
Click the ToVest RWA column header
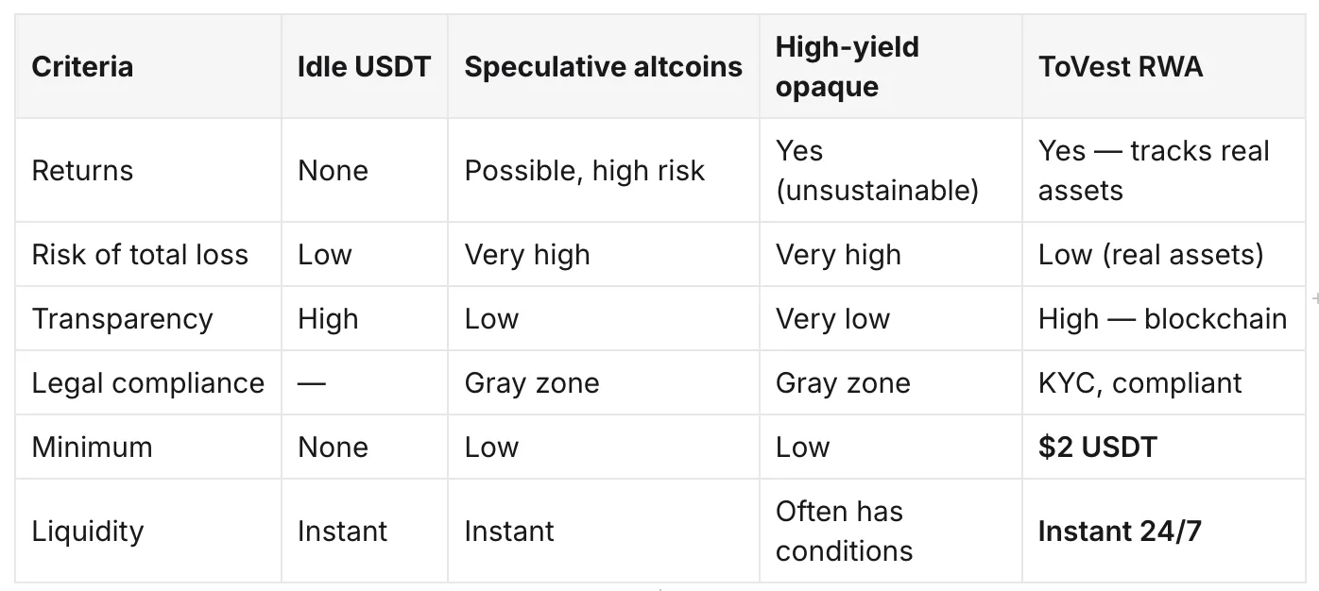(x=1121, y=67)
